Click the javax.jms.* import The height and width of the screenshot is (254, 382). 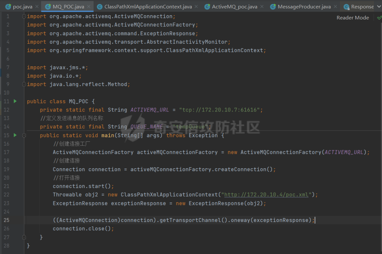57,67
